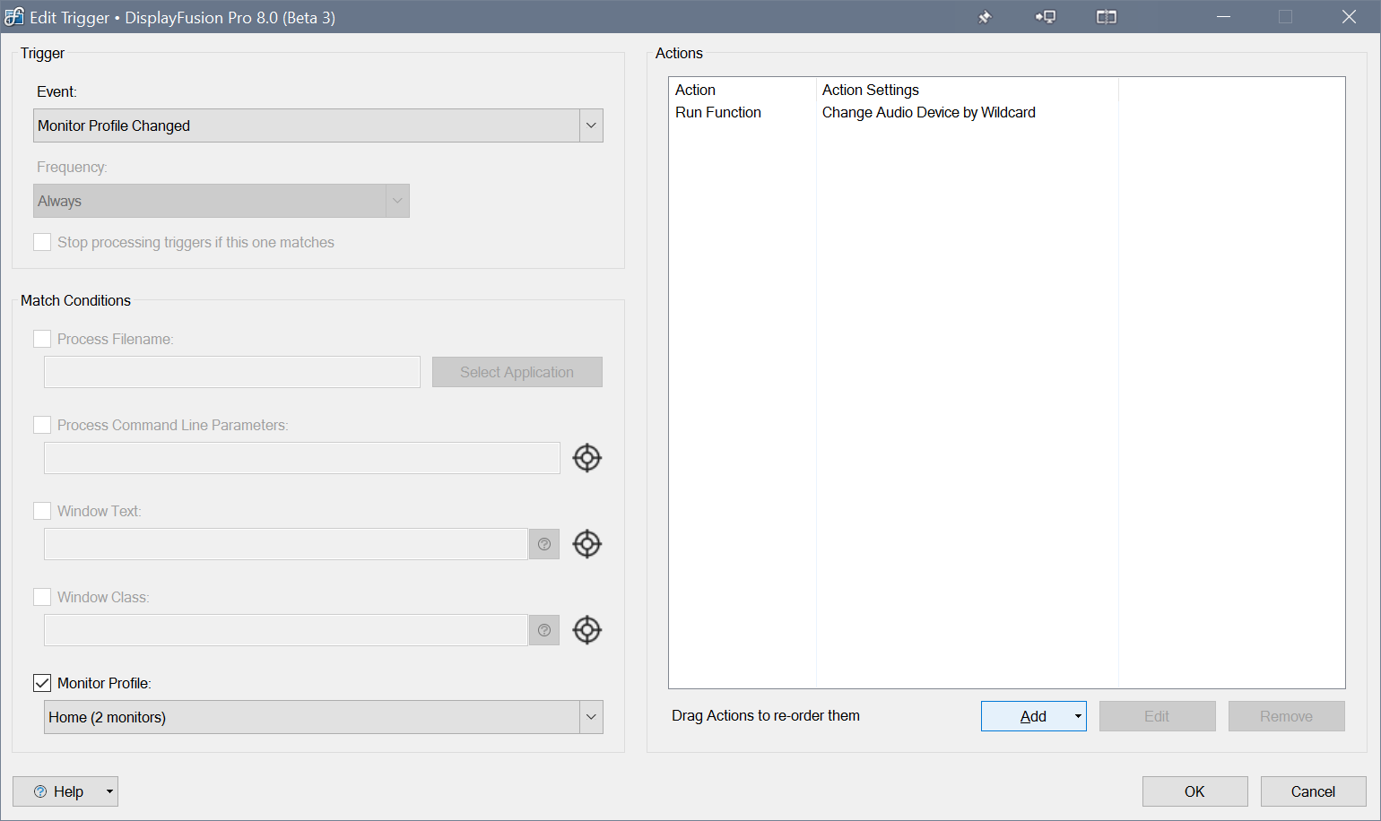This screenshot has height=821, width=1381.
Task: Click the target crosshair beside Window Class
Action: click(587, 630)
